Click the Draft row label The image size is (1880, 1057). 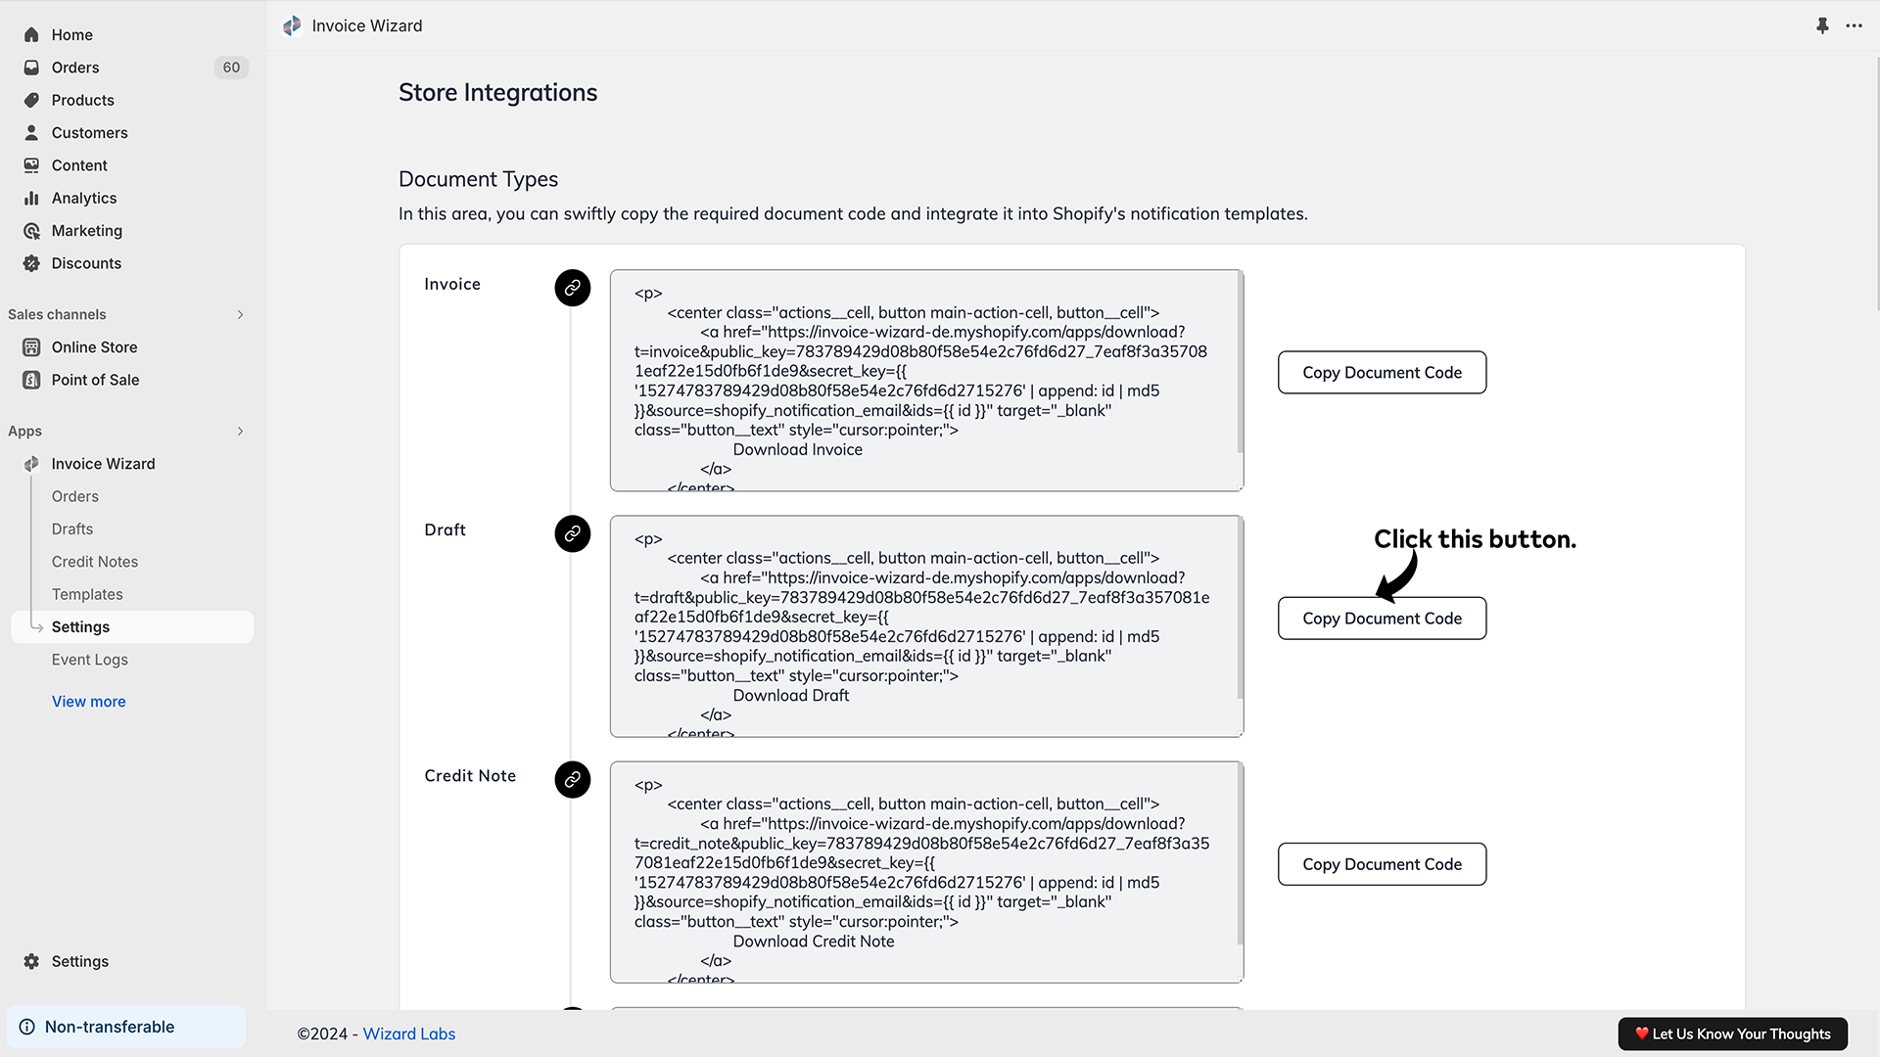coord(445,530)
